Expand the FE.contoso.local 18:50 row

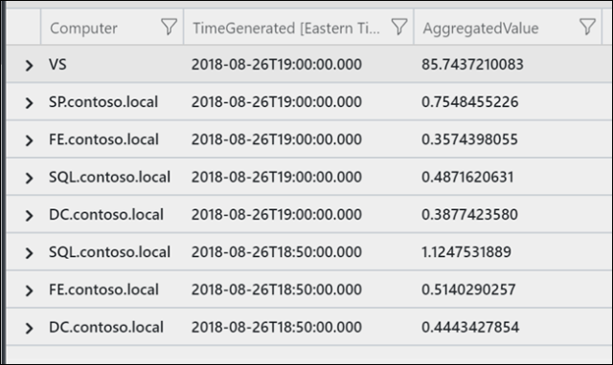pyautogui.click(x=29, y=290)
